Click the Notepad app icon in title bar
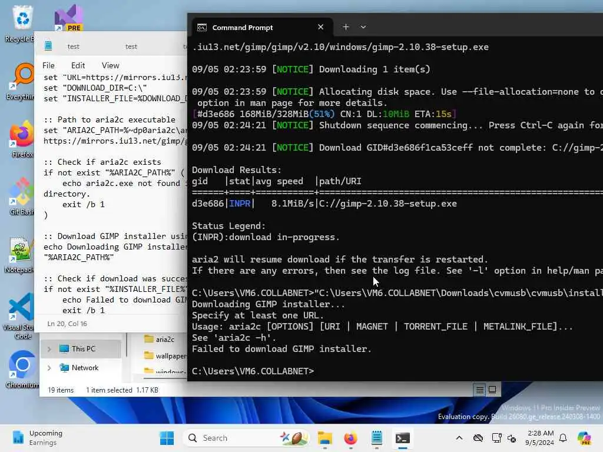 48,45
